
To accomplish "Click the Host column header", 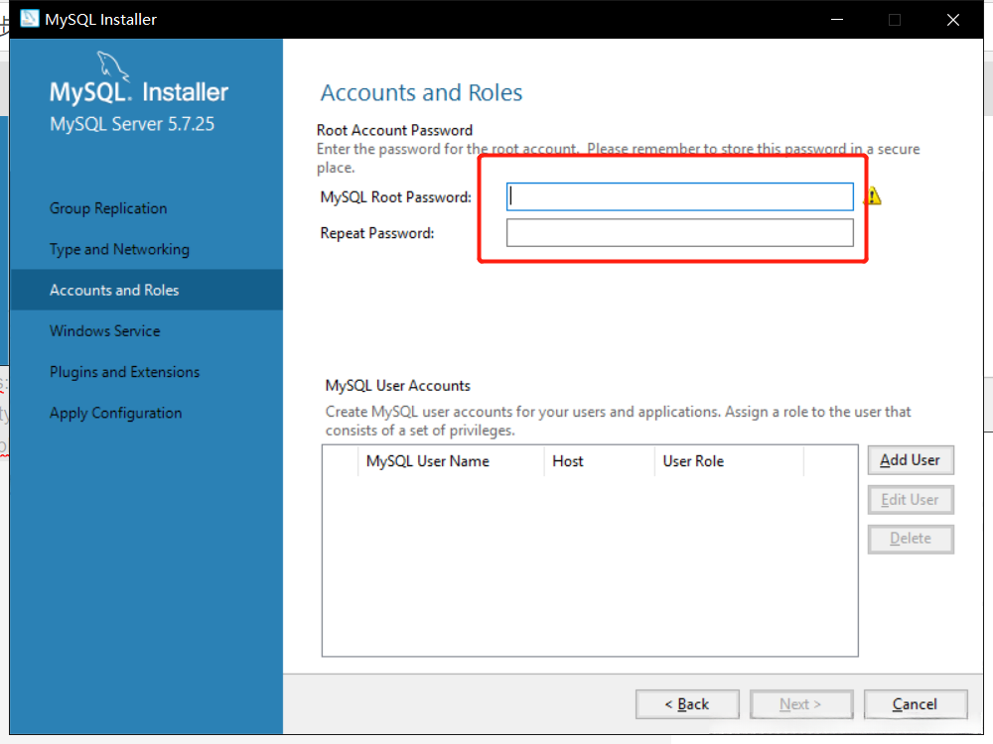I will (x=599, y=461).
